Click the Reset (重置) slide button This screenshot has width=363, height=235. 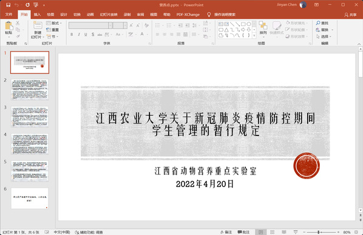click(53, 30)
